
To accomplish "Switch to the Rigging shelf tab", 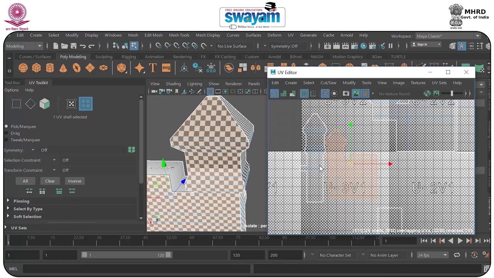I will click(x=129, y=57).
